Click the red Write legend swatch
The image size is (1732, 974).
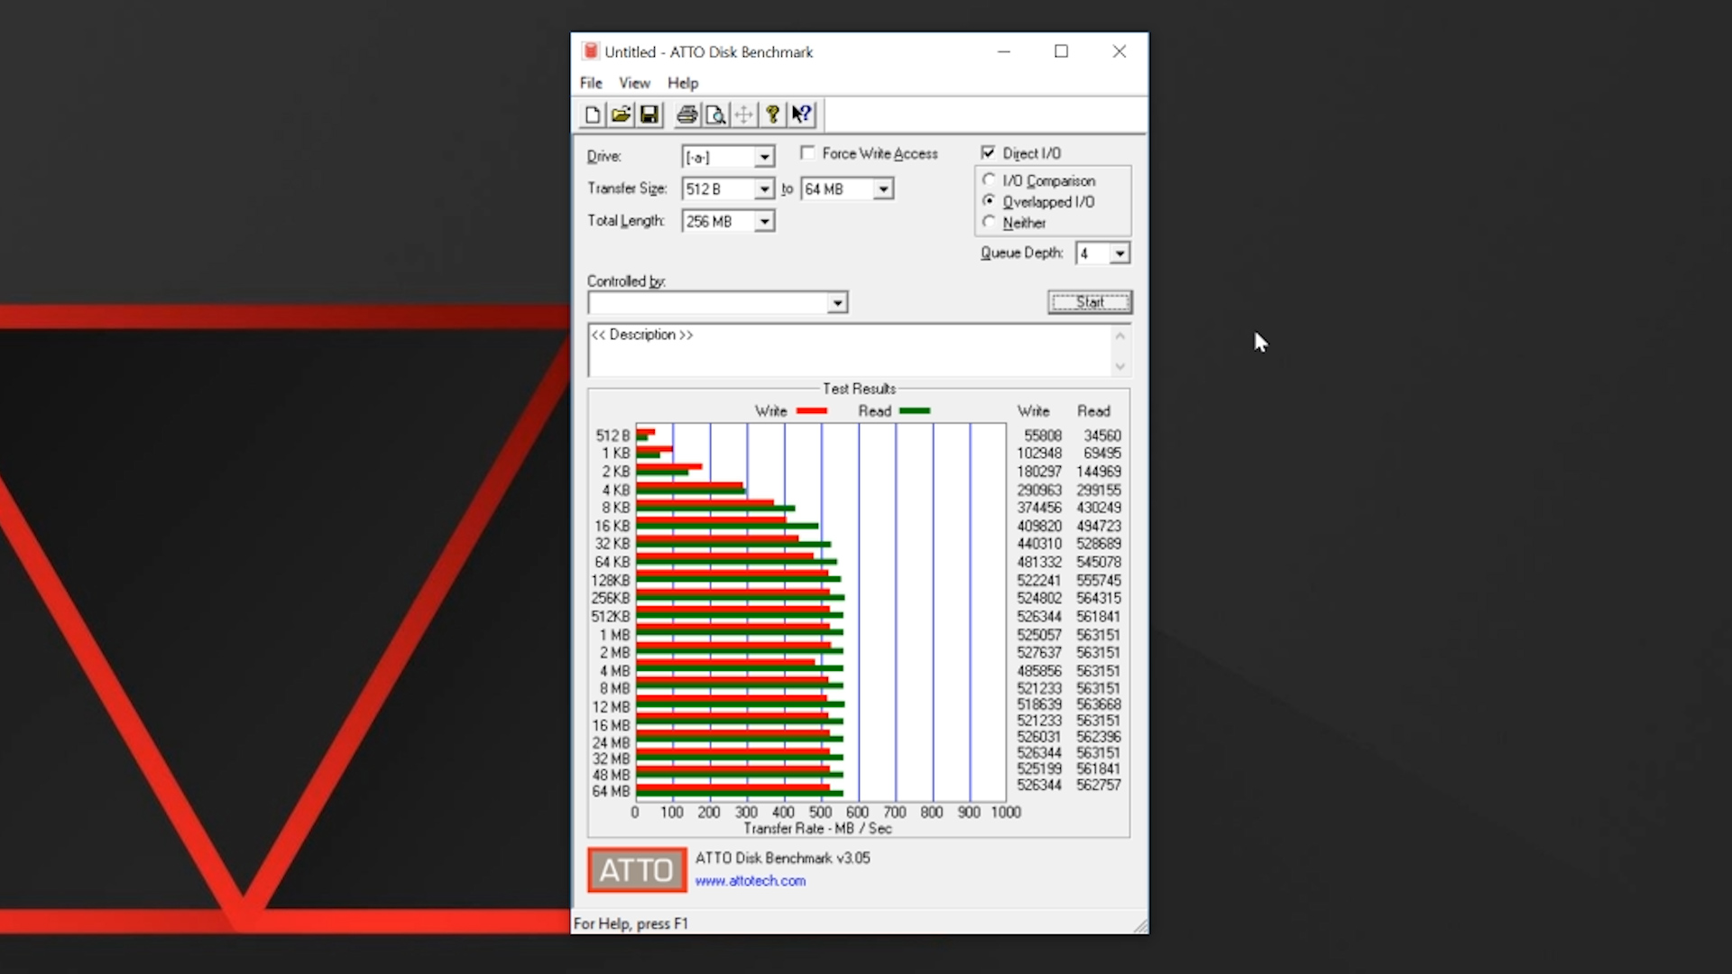click(x=812, y=411)
